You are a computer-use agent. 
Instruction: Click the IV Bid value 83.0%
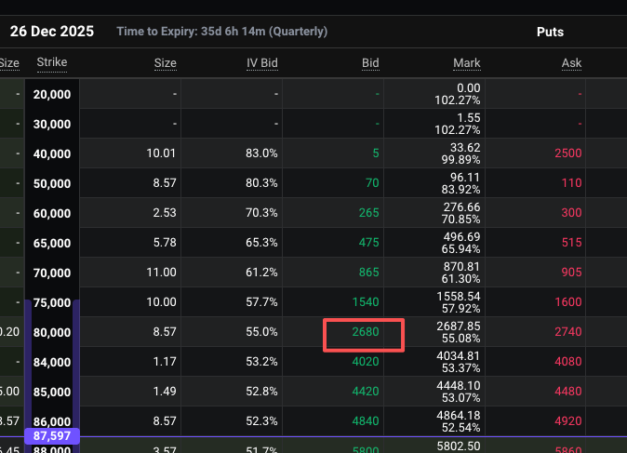point(261,153)
